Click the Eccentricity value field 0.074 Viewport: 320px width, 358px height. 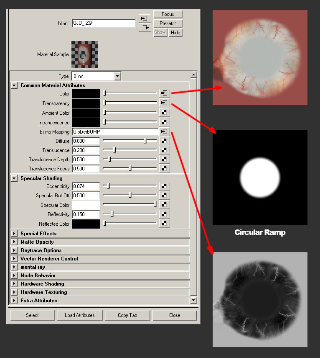pos(86,186)
